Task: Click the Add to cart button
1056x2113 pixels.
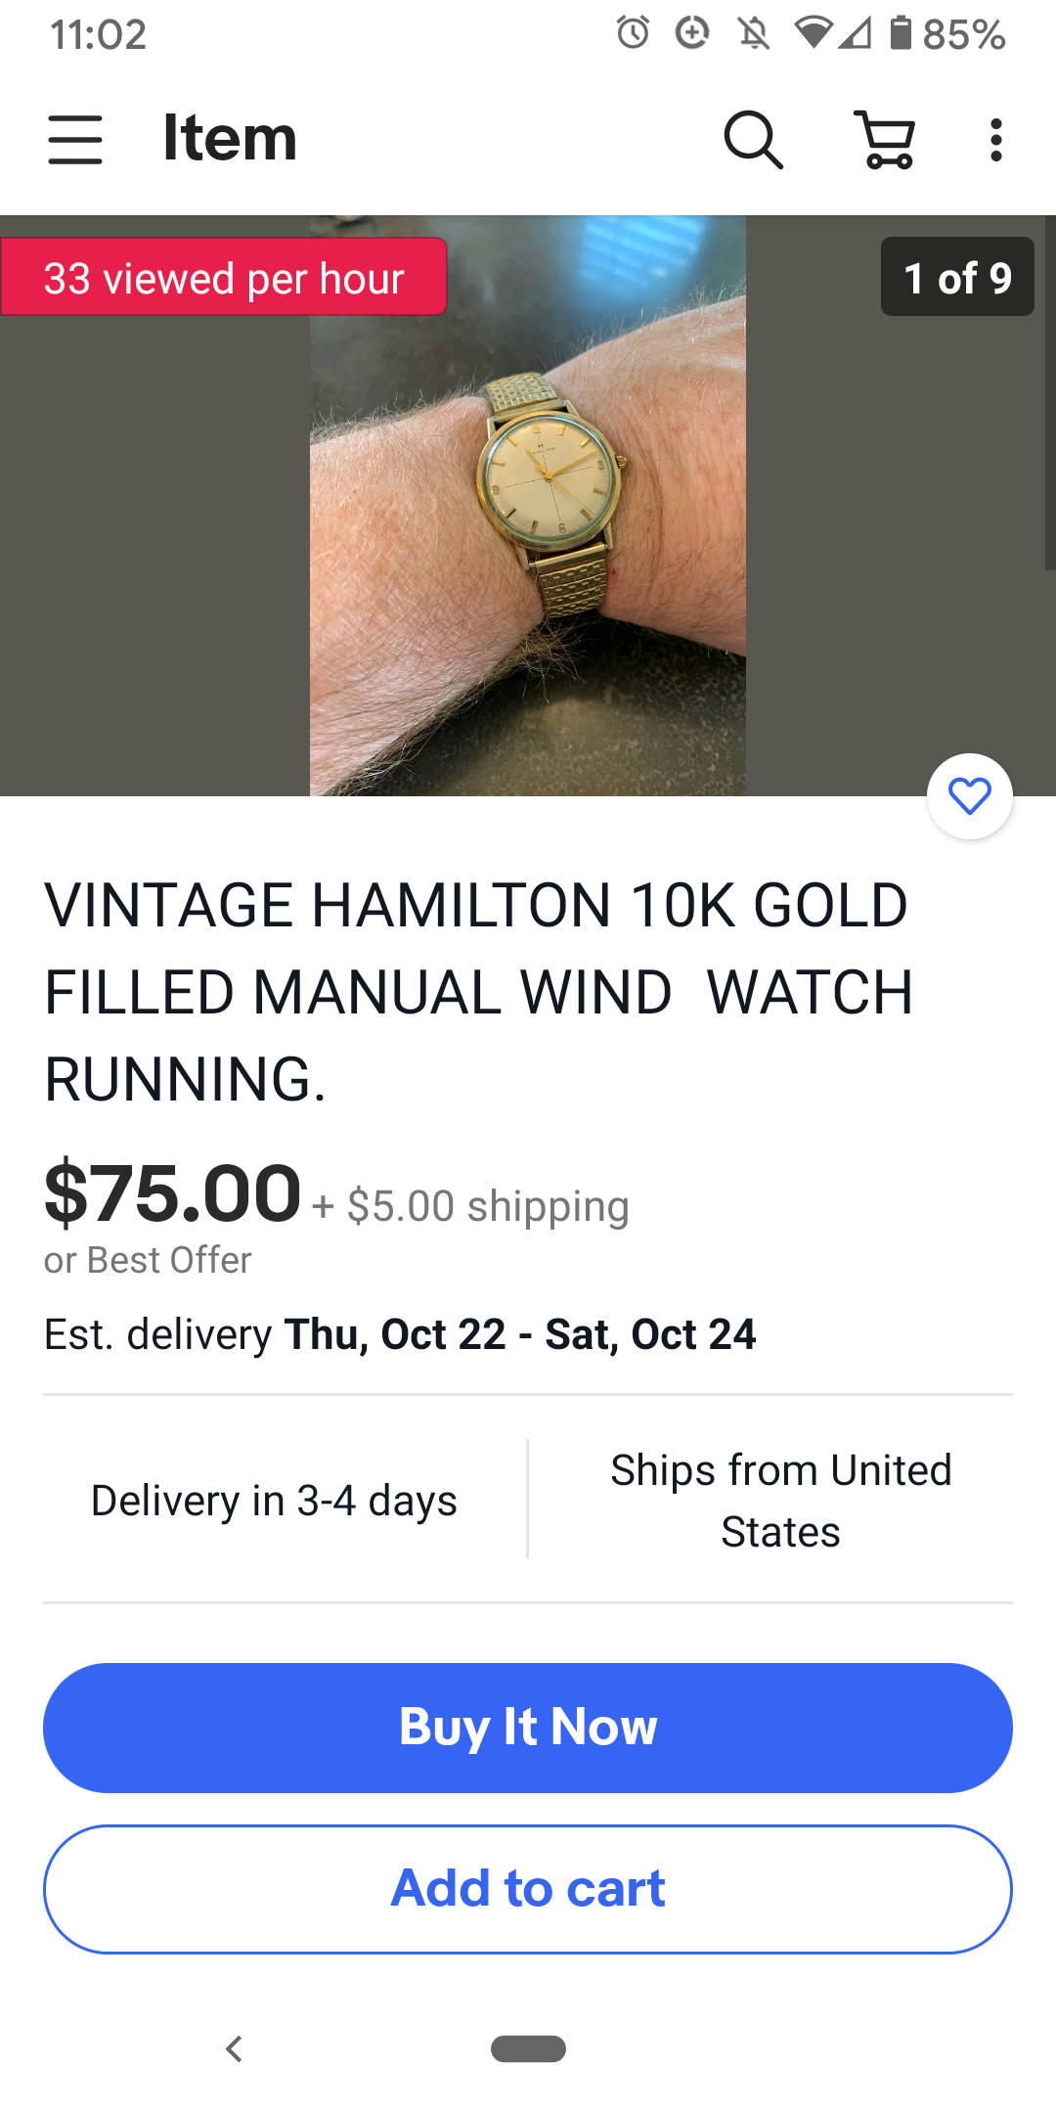Action: click(528, 1889)
